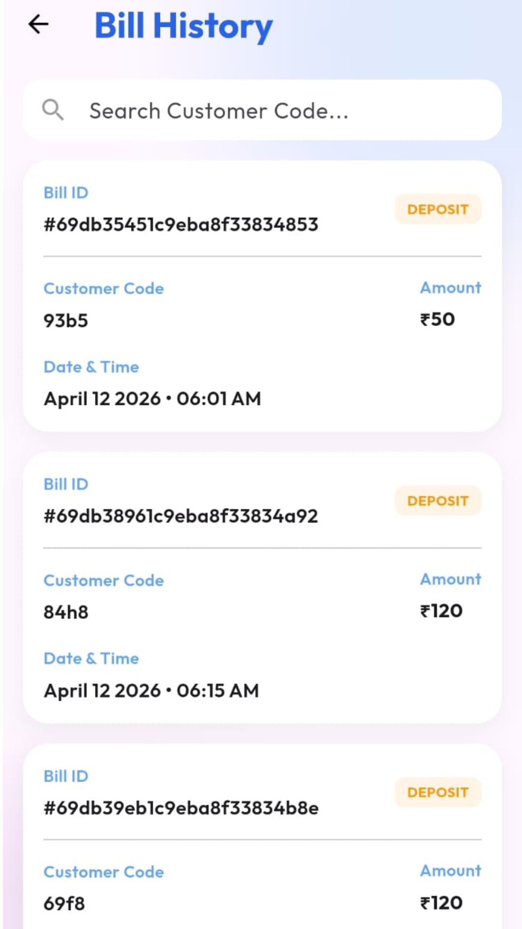Click customer code 69f8
The height and width of the screenshot is (929, 522).
tap(64, 903)
